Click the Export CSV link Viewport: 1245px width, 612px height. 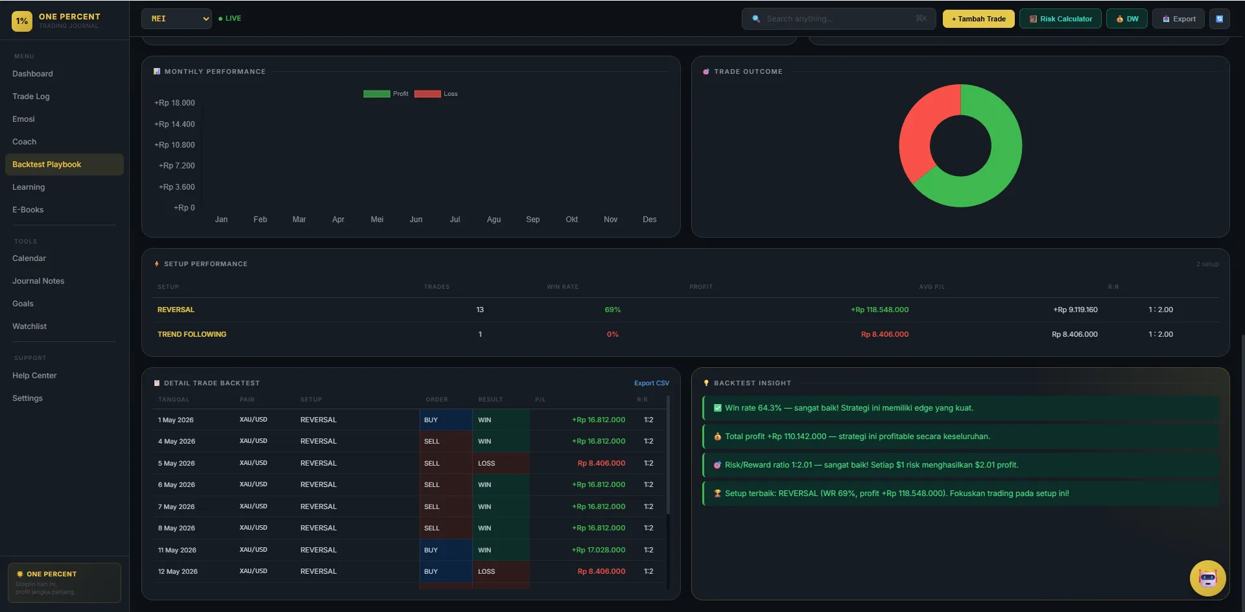pyautogui.click(x=651, y=383)
